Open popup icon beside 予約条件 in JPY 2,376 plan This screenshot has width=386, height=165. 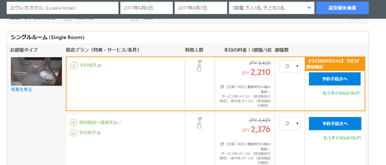tap(99, 133)
